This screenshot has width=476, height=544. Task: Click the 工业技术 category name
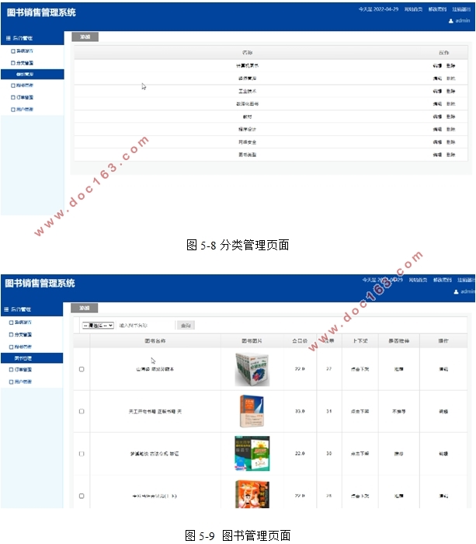coord(247,91)
